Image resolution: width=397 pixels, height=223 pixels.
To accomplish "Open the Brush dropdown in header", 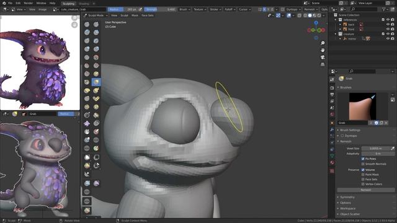I will tap(185, 9).
